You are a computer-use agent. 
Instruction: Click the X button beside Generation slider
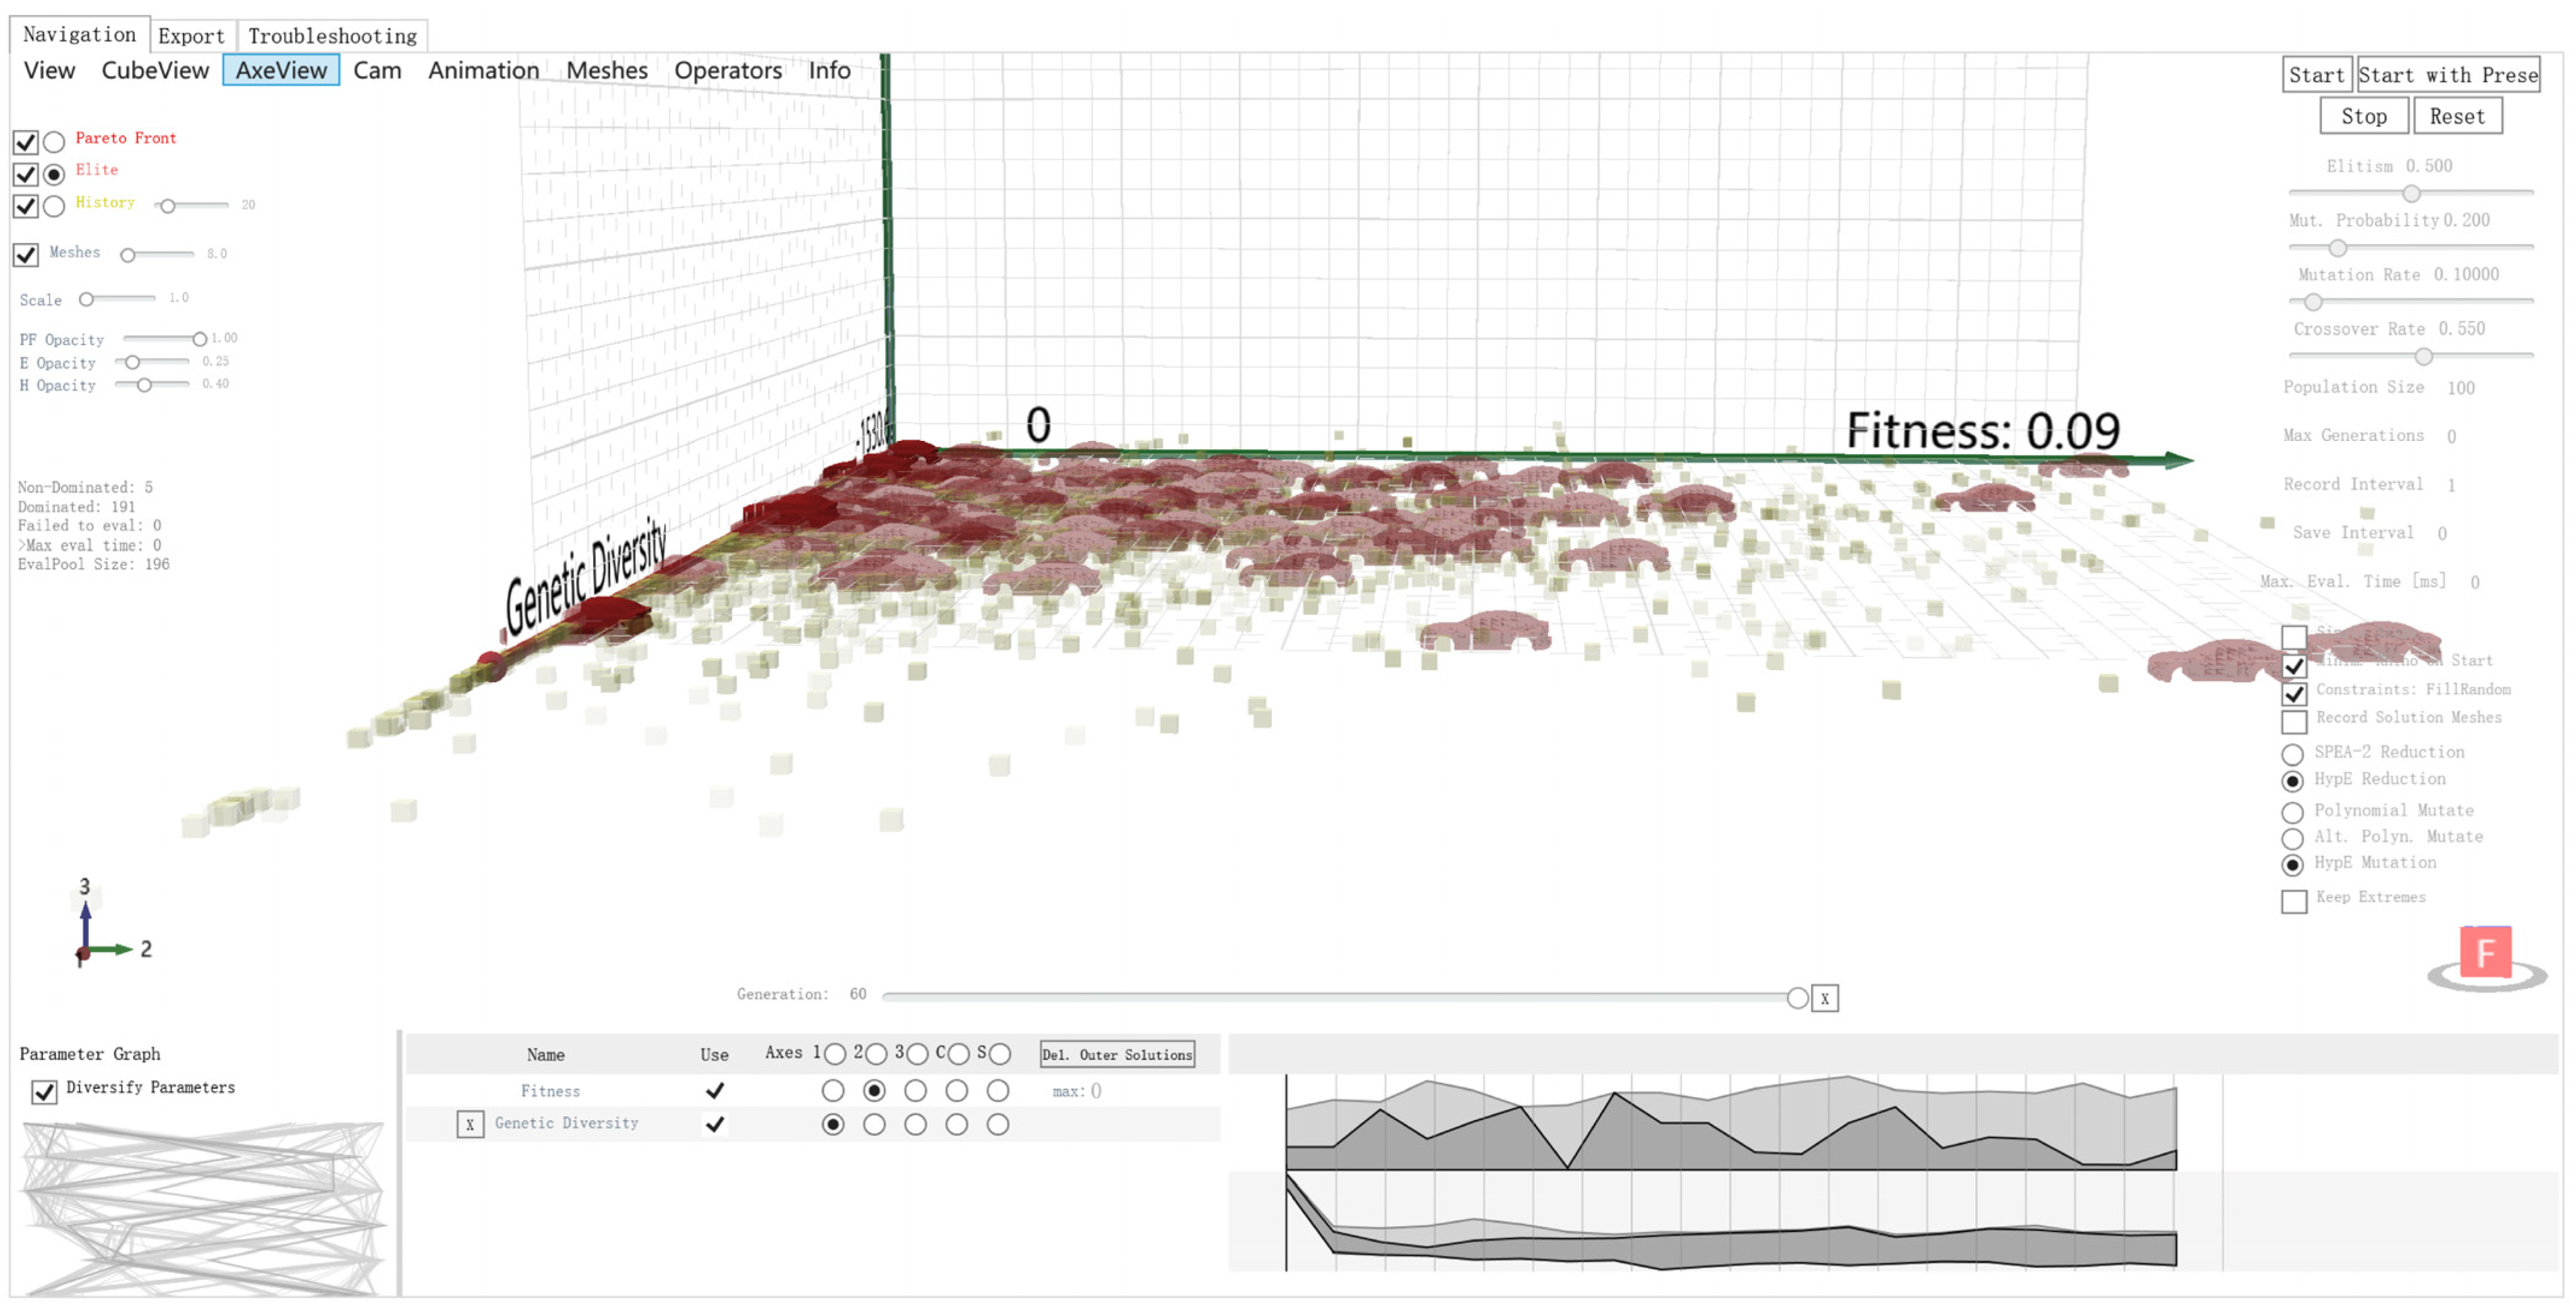pos(1824,998)
